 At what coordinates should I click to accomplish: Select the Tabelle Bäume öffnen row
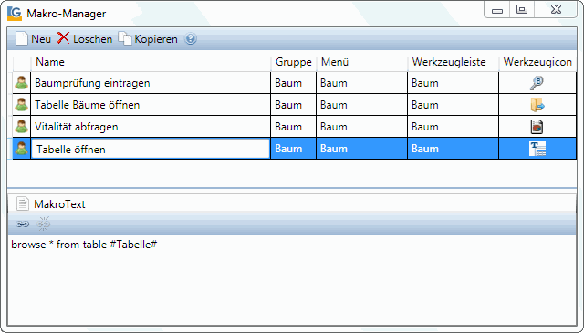(x=294, y=105)
